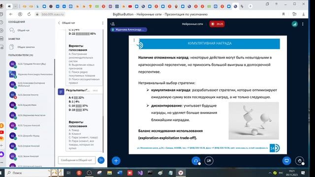
Task: Switch input language РУС indicator
Action: pos(281,173)
